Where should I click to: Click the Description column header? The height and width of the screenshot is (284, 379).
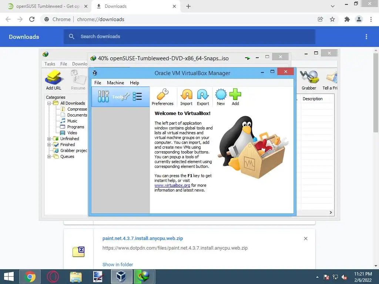coord(317,99)
